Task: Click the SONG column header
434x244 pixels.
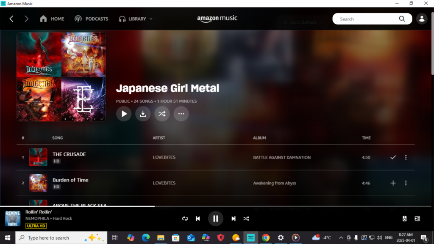Action: [x=58, y=138]
